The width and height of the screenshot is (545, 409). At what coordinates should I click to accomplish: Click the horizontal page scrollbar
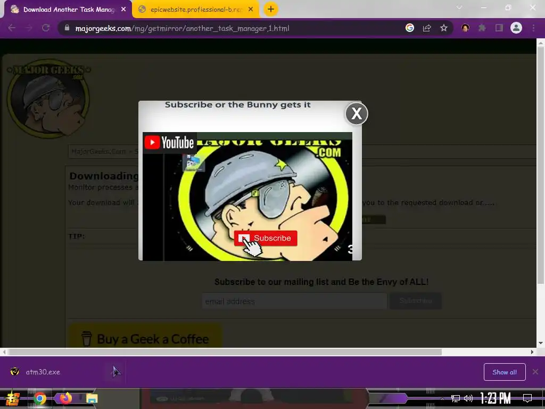pyautogui.click(x=225, y=352)
